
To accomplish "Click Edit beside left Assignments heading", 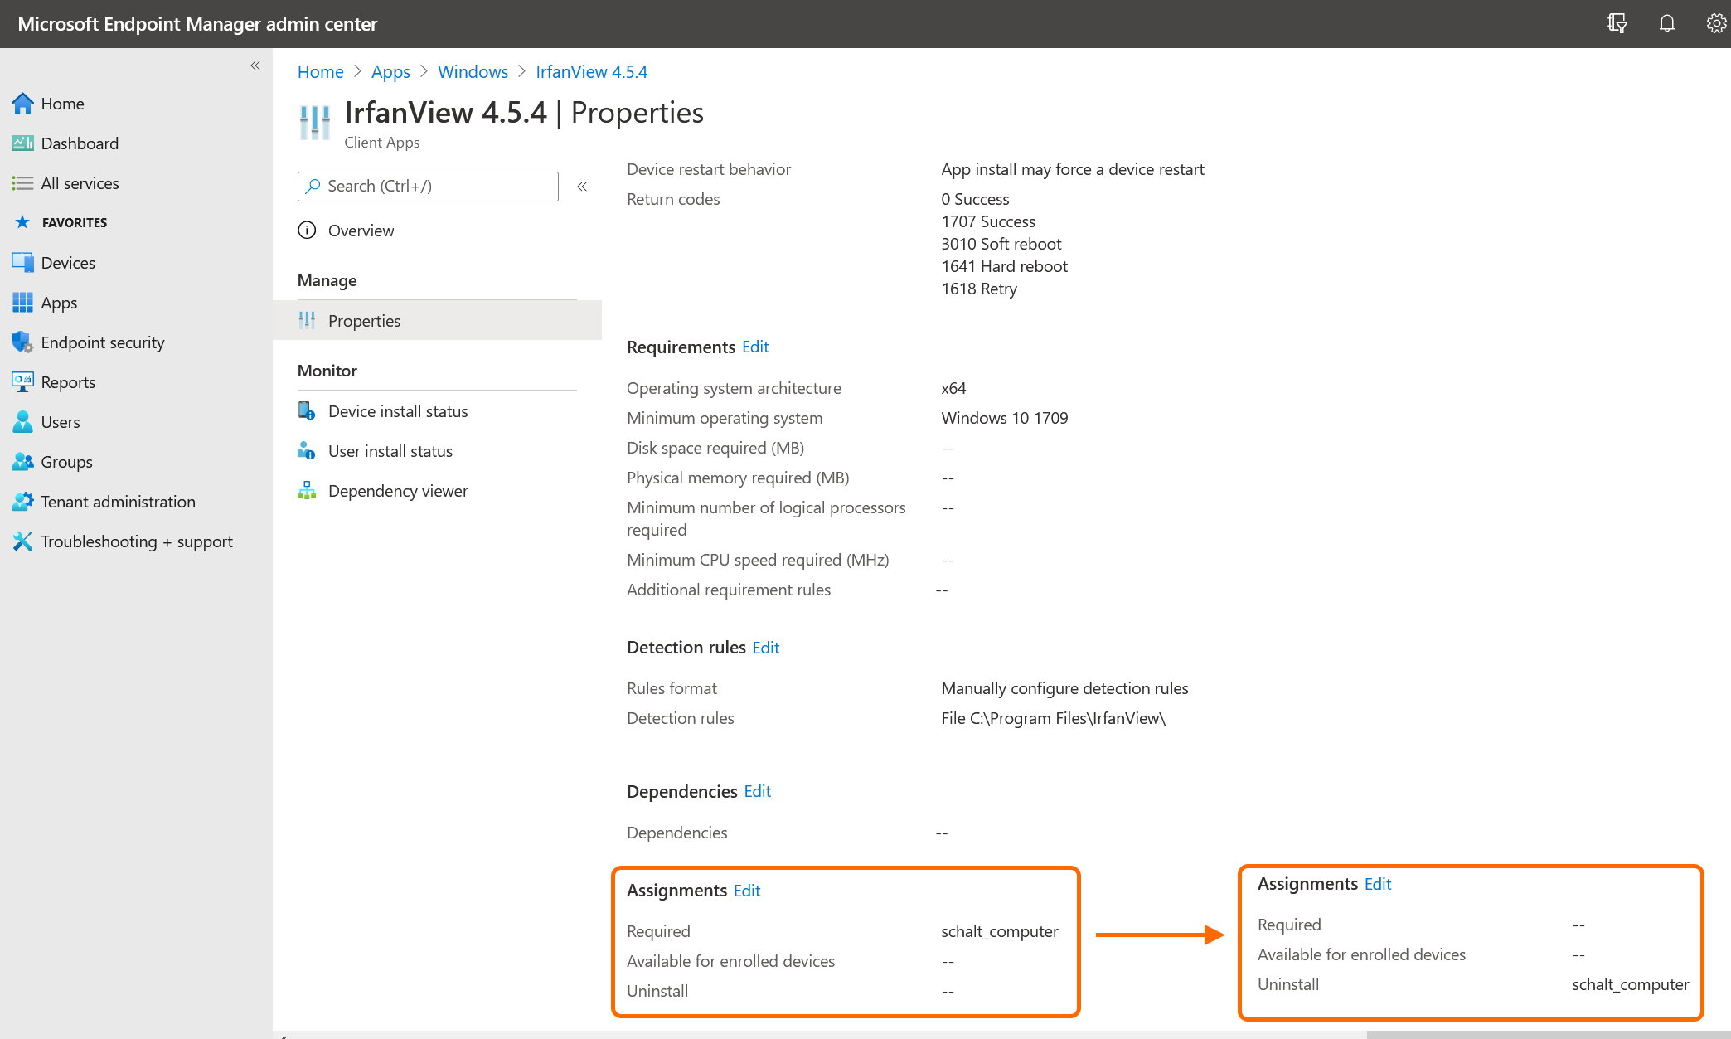I will tap(747, 891).
